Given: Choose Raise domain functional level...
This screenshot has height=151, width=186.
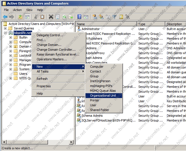Looking at the screenshot, I should [58, 54].
